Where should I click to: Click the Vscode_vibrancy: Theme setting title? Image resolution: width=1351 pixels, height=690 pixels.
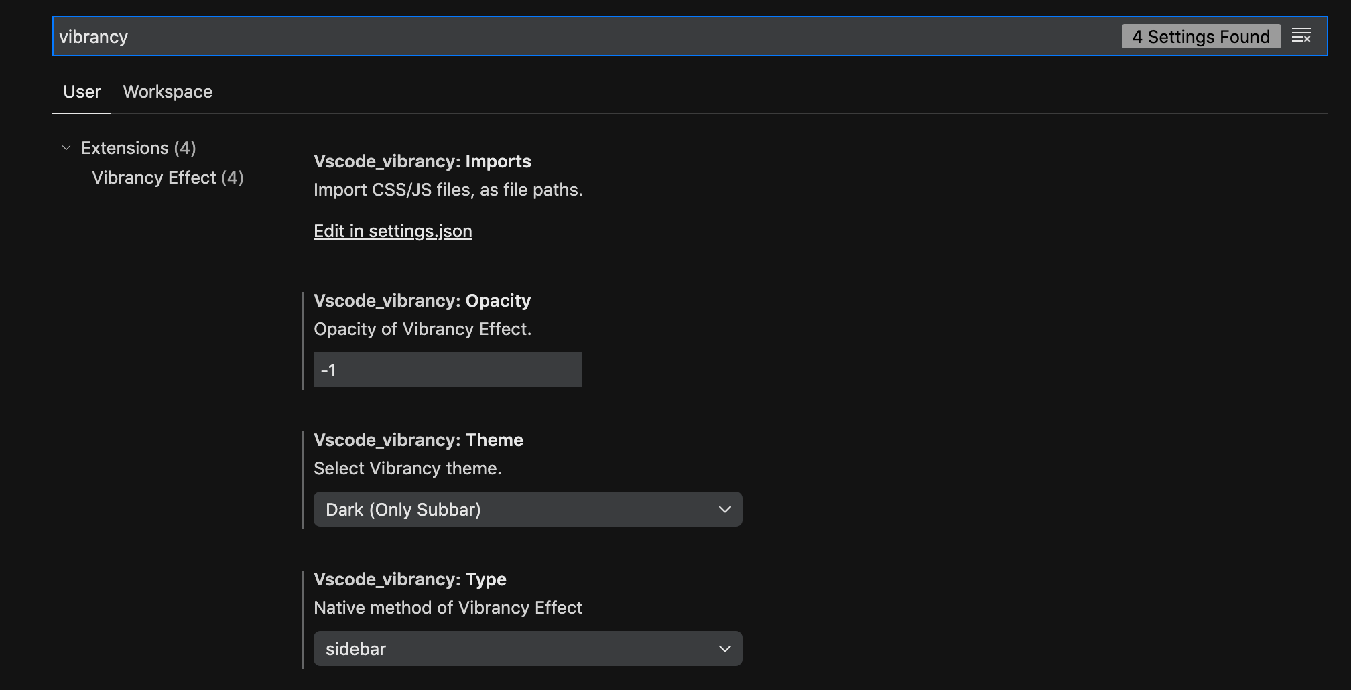point(418,440)
